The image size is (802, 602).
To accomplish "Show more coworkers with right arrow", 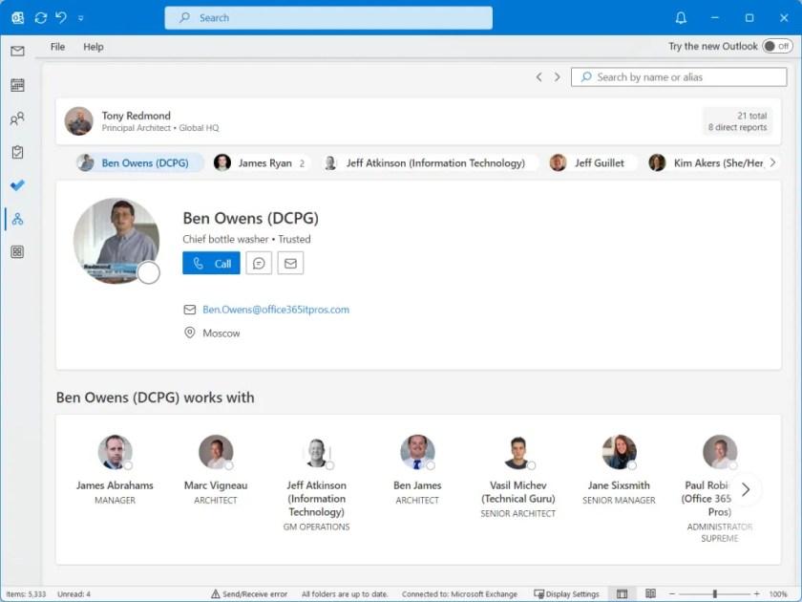I will [x=746, y=489].
